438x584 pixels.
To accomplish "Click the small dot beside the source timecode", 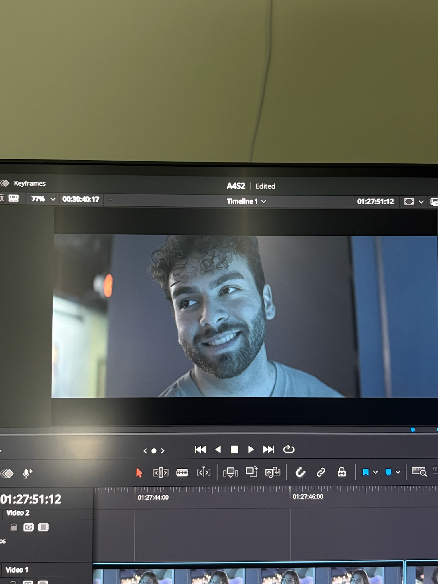I will 111,200.
